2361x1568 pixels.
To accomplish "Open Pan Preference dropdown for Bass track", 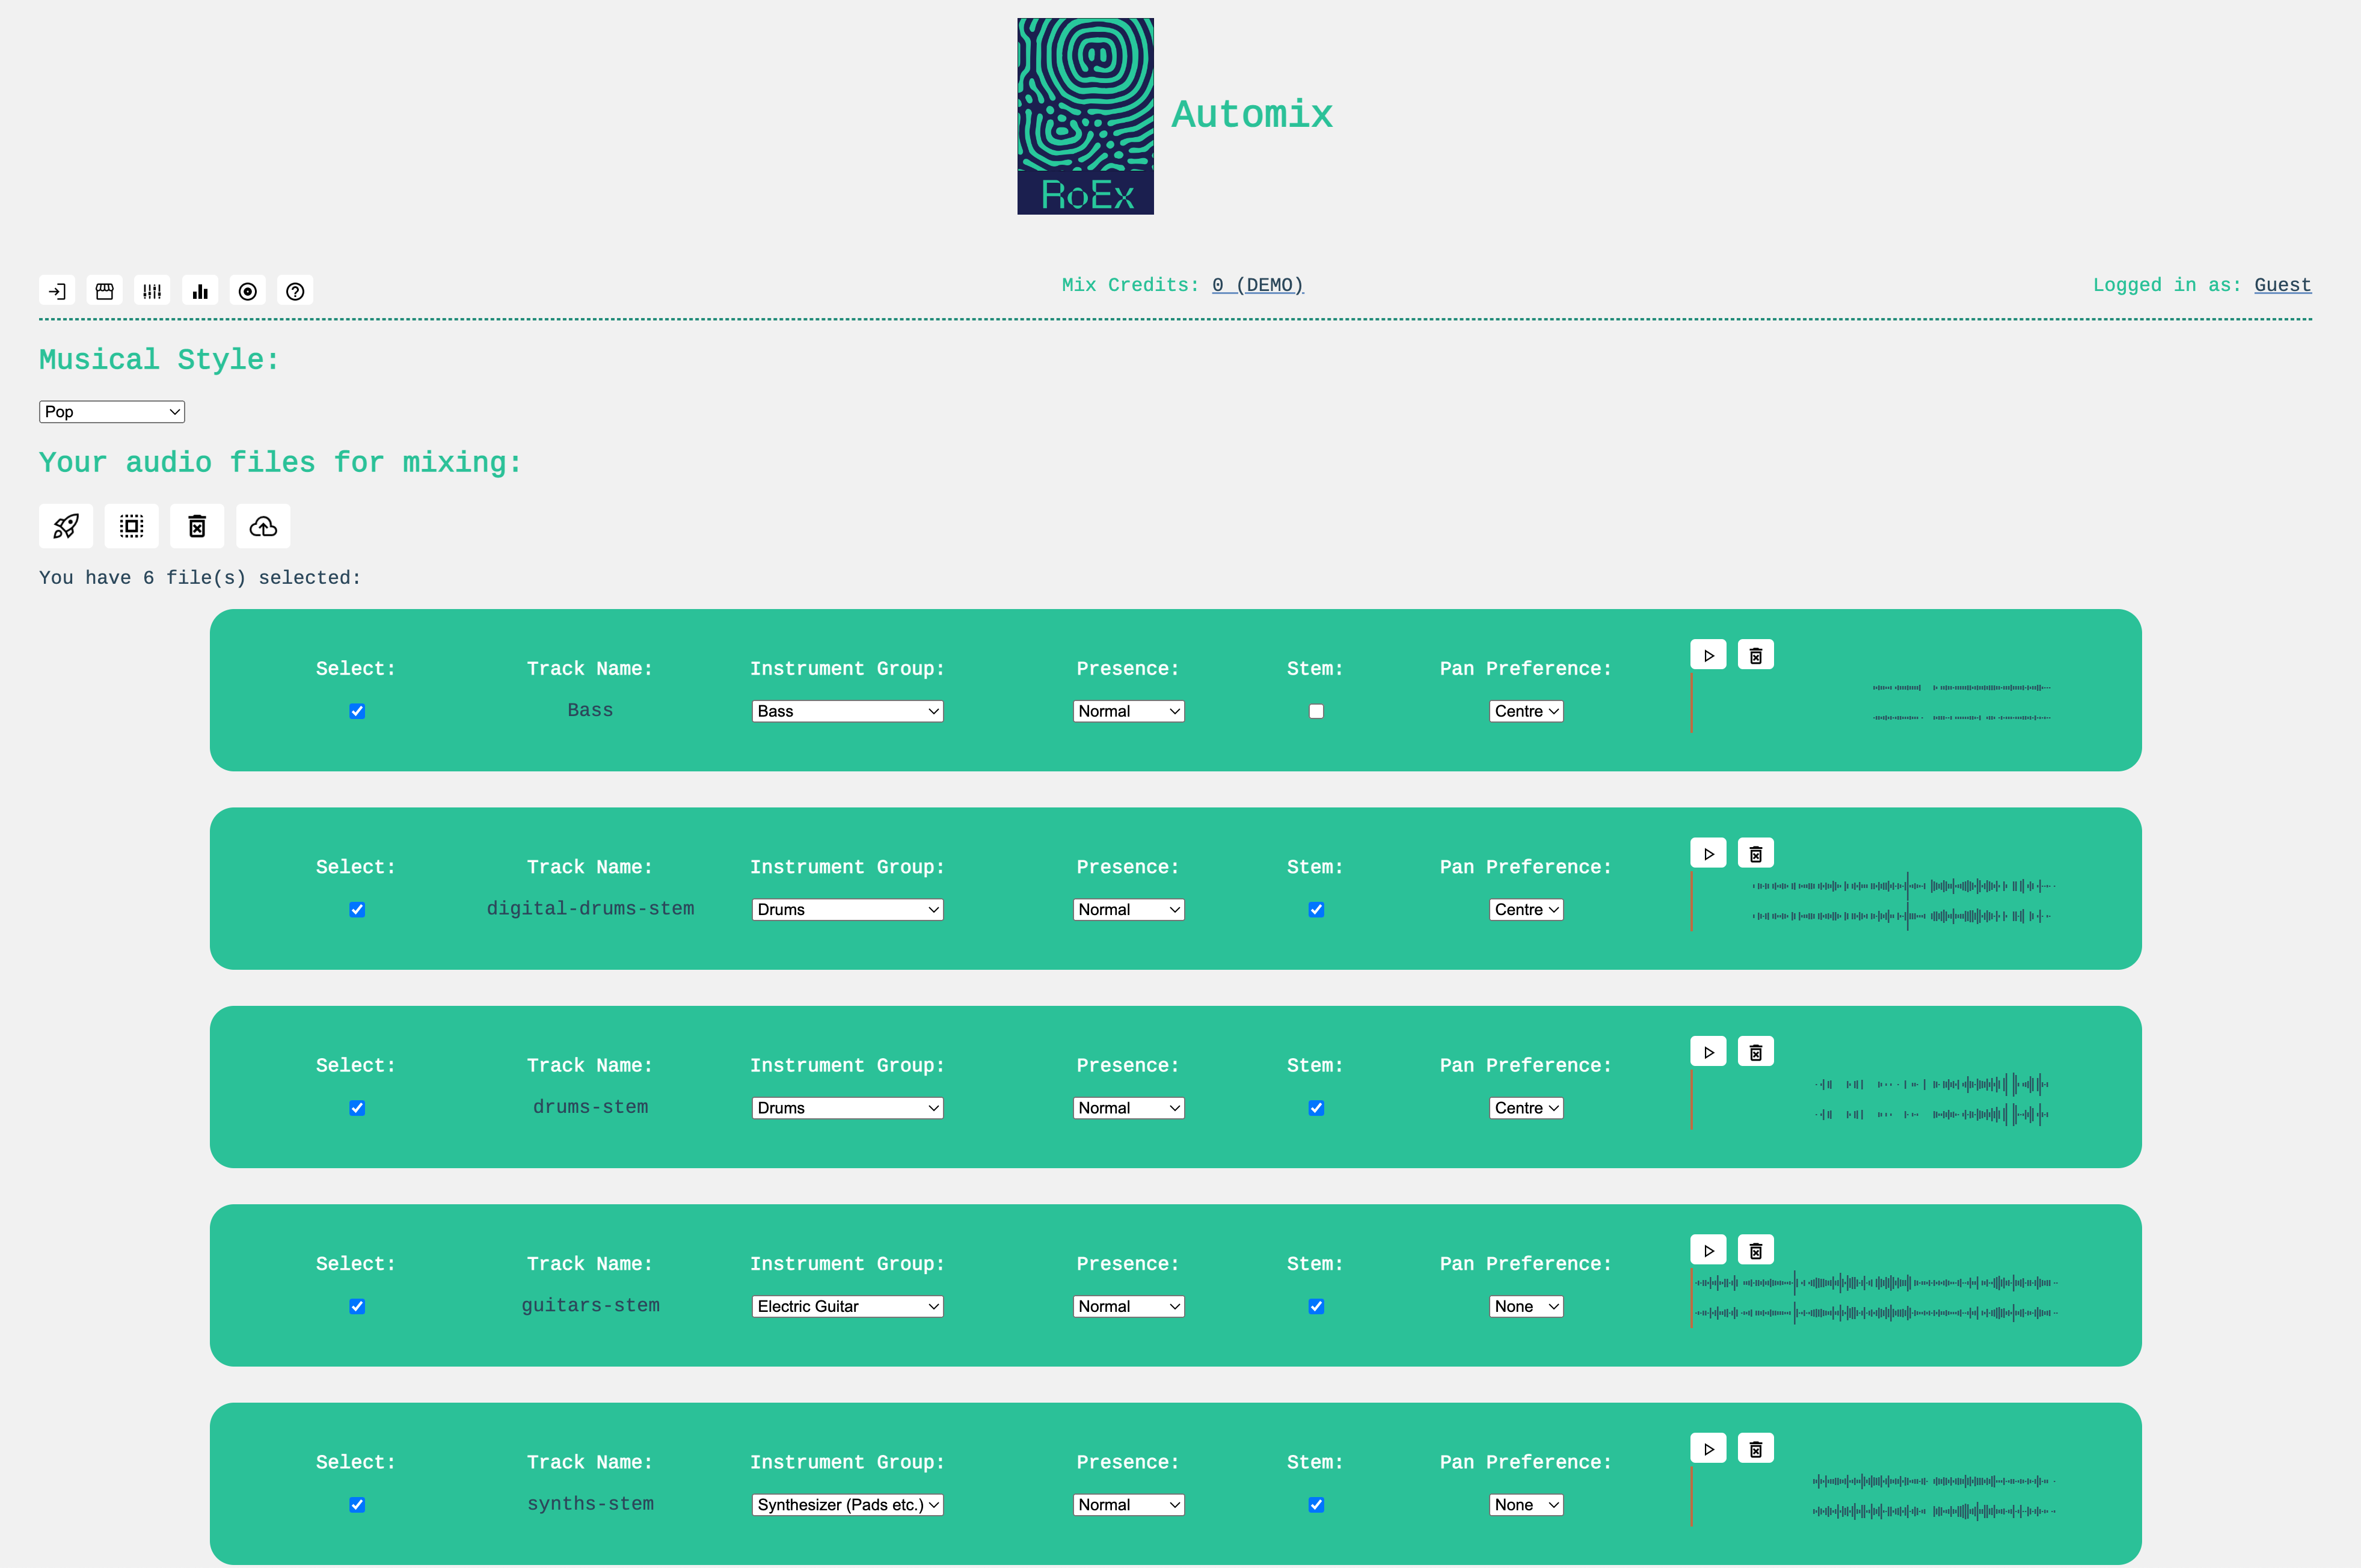I will click(x=1525, y=711).
